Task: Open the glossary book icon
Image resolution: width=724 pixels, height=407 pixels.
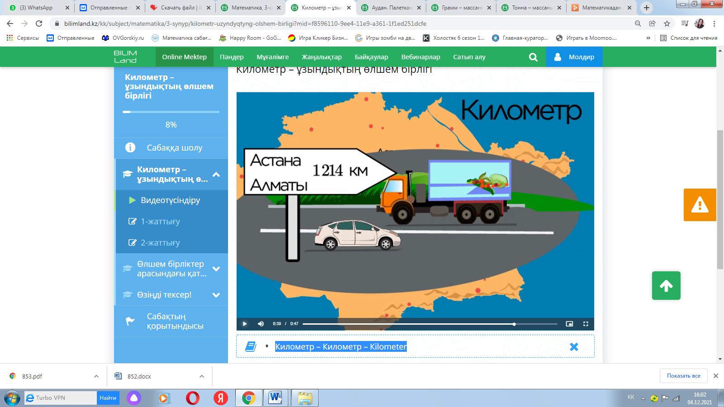Action: click(251, 347)
